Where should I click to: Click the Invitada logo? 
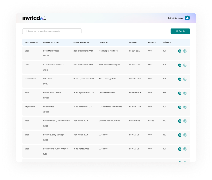tap(34, 18)
